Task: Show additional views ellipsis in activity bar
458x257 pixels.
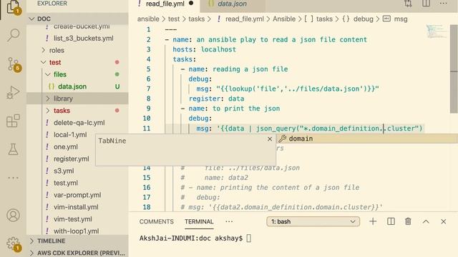Action: click(13, 178)
